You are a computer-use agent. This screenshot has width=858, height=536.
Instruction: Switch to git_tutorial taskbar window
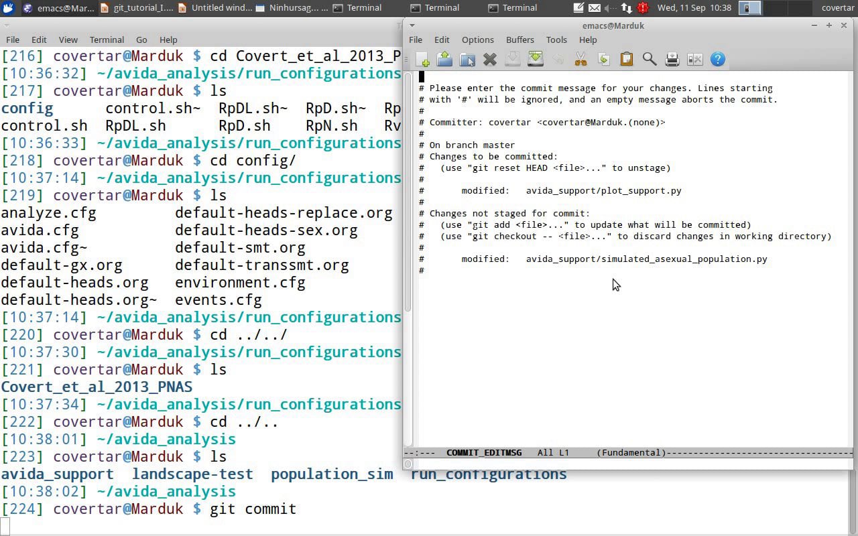(137, 8)
